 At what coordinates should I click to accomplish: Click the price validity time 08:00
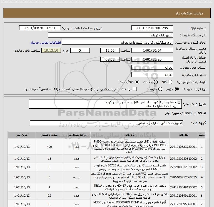tap(110, 59)
